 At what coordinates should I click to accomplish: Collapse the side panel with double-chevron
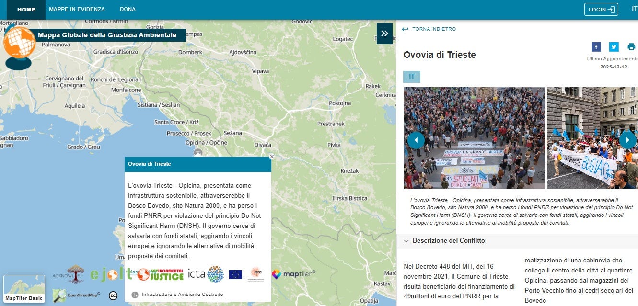click(x=384, y=34)
